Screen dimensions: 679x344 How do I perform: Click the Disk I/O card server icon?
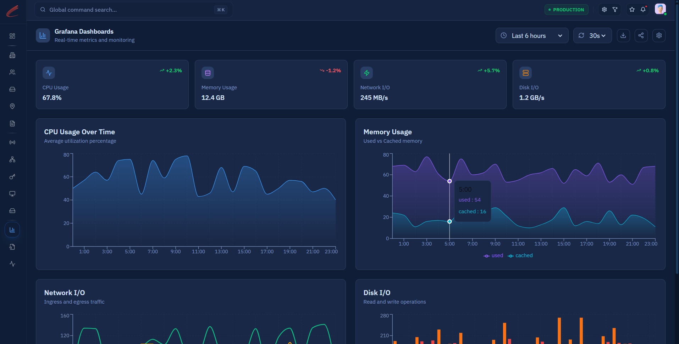click(526, 73)
